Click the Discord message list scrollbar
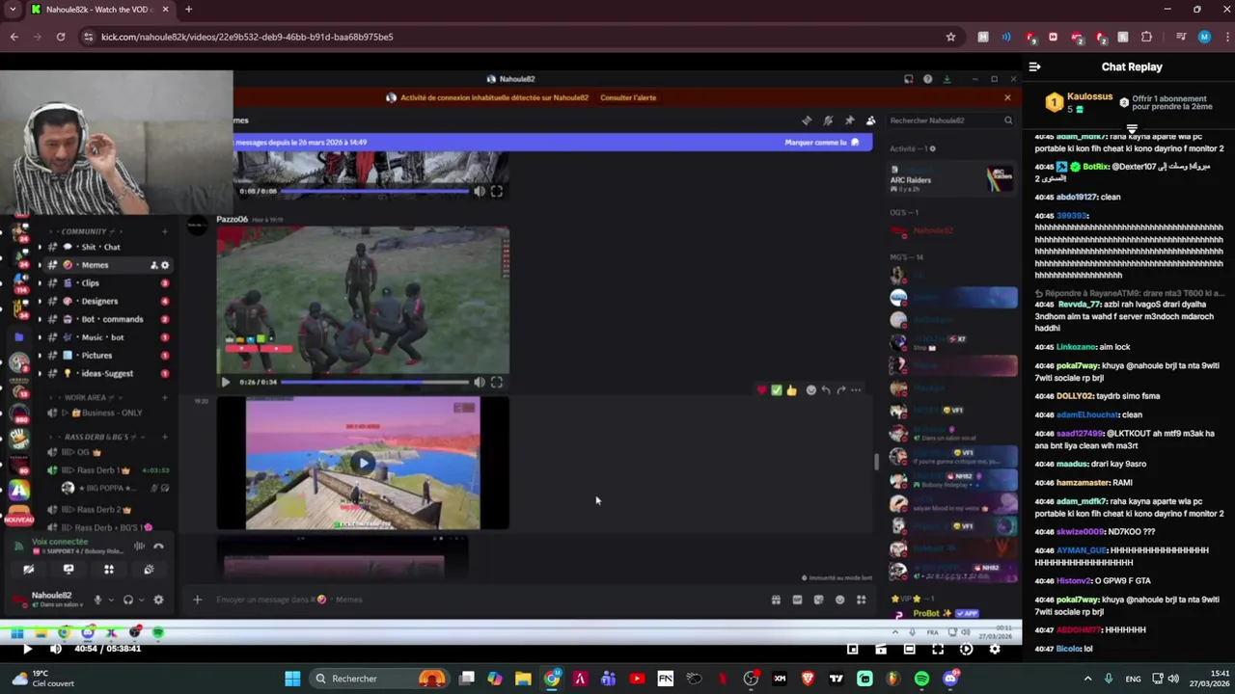 (876, 461)
